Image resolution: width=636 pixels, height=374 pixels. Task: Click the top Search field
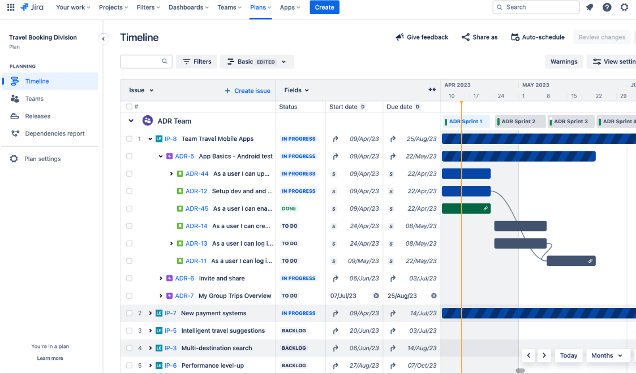536,7
